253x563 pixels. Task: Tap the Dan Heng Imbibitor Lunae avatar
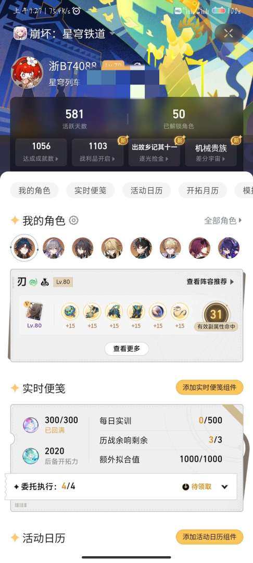[141, 248]
